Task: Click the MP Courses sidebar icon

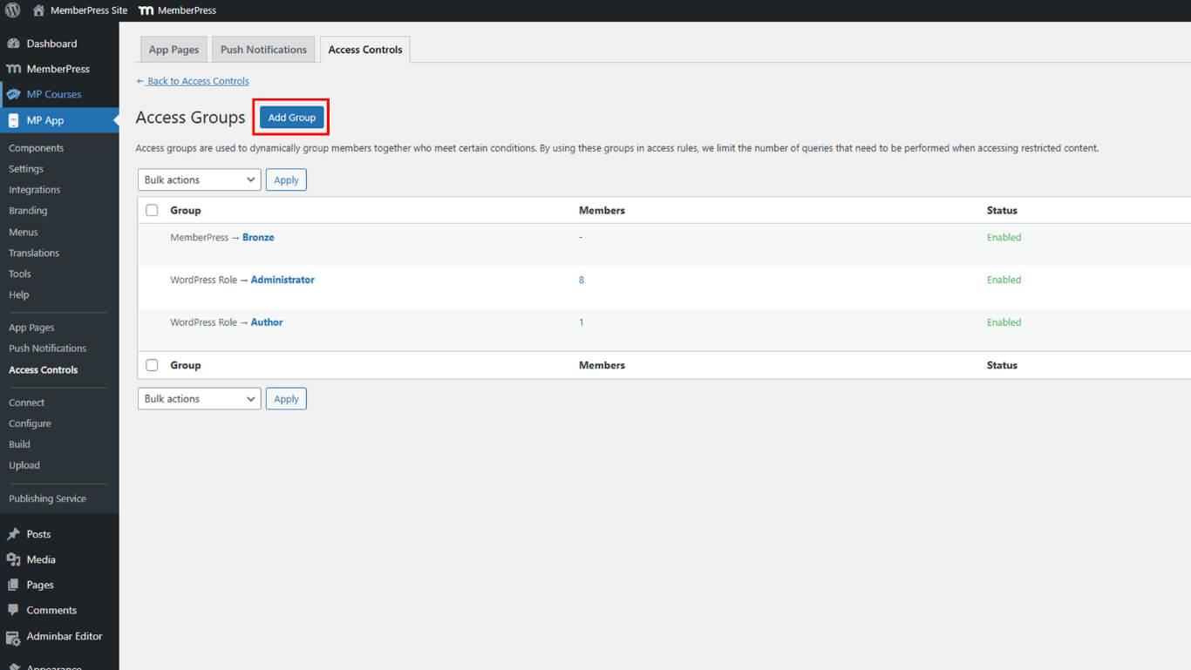Action: [x=13, y=94]
